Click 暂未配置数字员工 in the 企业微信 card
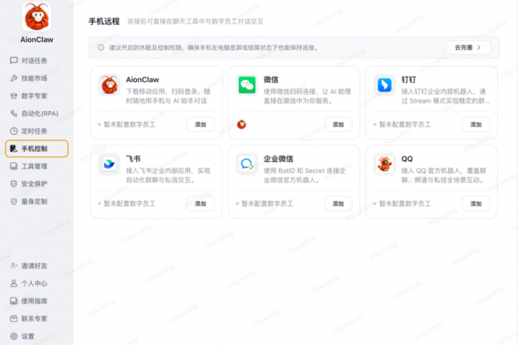518x345 pixels. point(267,203)
